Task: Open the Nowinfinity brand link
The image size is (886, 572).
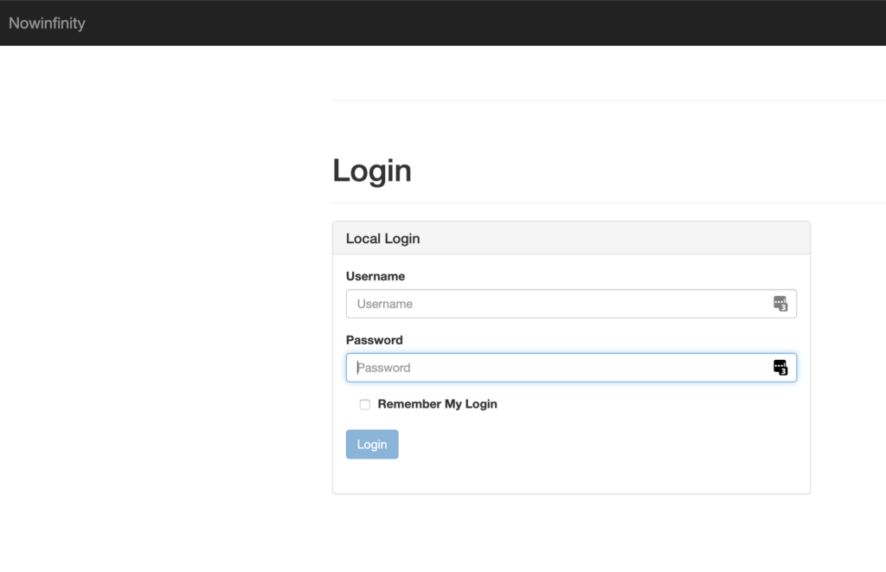Action: coord(47,23)
